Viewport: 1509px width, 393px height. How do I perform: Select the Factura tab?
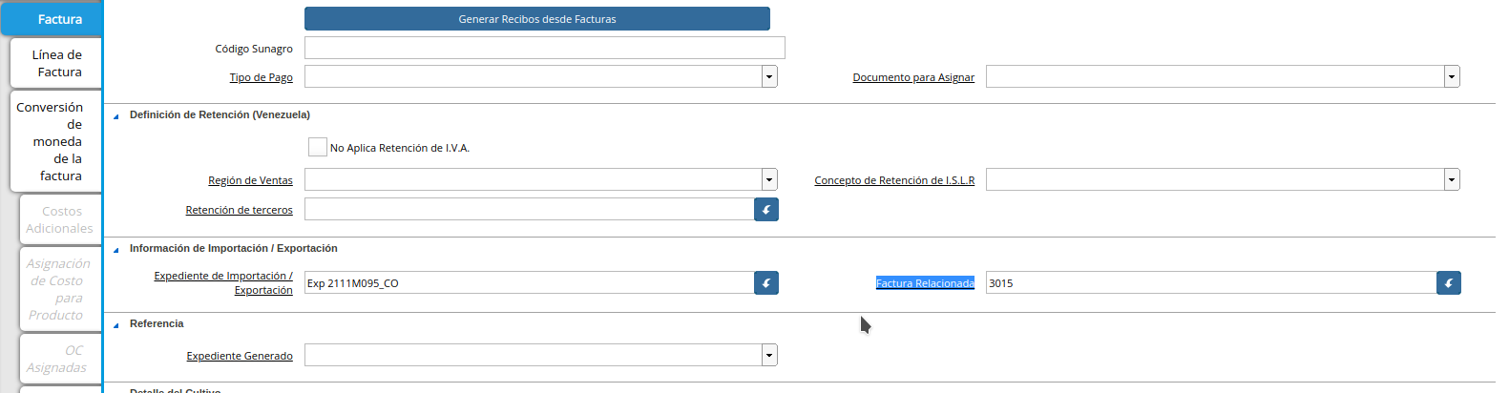[57, 19]
